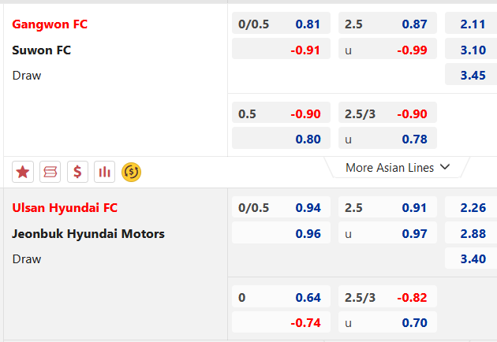Screen dimensions: 497x342
Task: Open the ticket-shaped icon beside the star
Action: (x=50, y=172)
